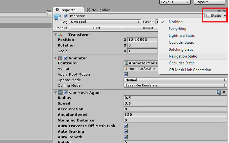This screenshot has height=143, width=229.
Task: Click the monster GameObject cube icon
Action: coord(57,17)
